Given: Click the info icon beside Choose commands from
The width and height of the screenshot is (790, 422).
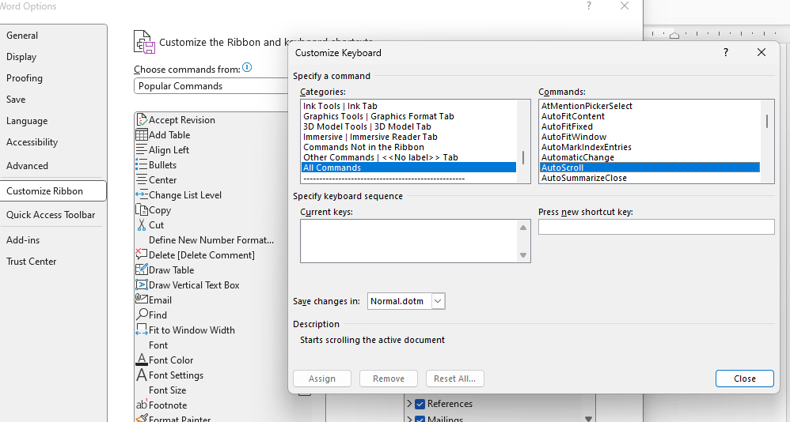Looking at the screenshot, I should pyautogui.click(x=247, y=67).
